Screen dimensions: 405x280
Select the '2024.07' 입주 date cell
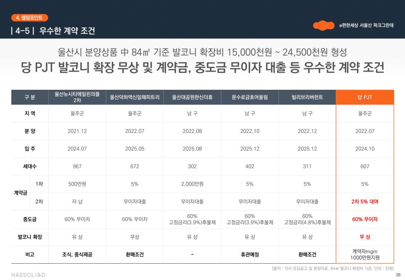[77, 149]
